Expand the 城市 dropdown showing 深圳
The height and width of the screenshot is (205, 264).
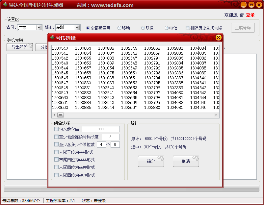[x=77, y=28]
